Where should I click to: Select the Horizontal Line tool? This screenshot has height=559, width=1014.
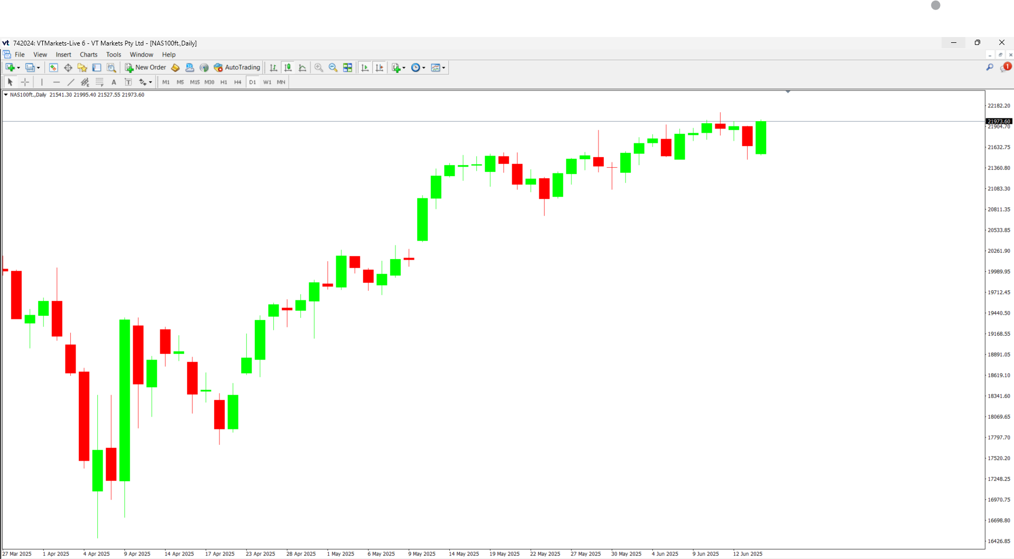pos(57,82)
